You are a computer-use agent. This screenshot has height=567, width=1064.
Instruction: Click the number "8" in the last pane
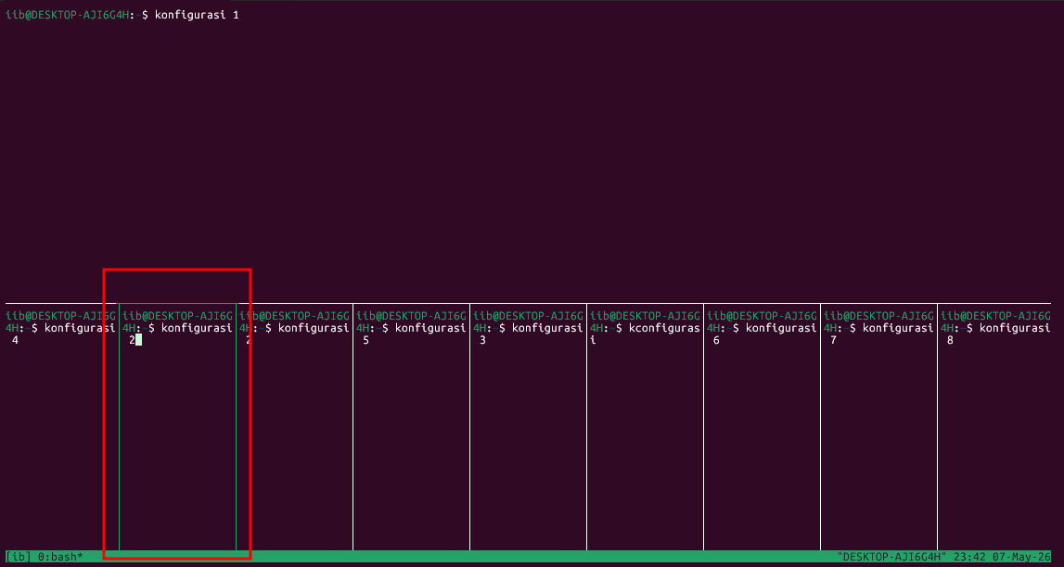950,340
